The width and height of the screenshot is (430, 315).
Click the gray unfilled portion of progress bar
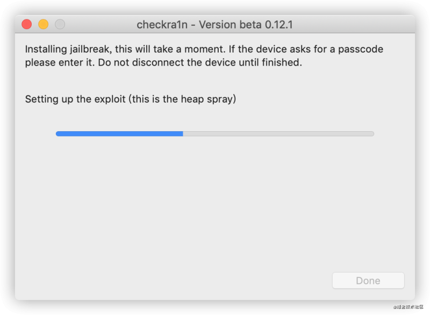[x=278, y=134]
